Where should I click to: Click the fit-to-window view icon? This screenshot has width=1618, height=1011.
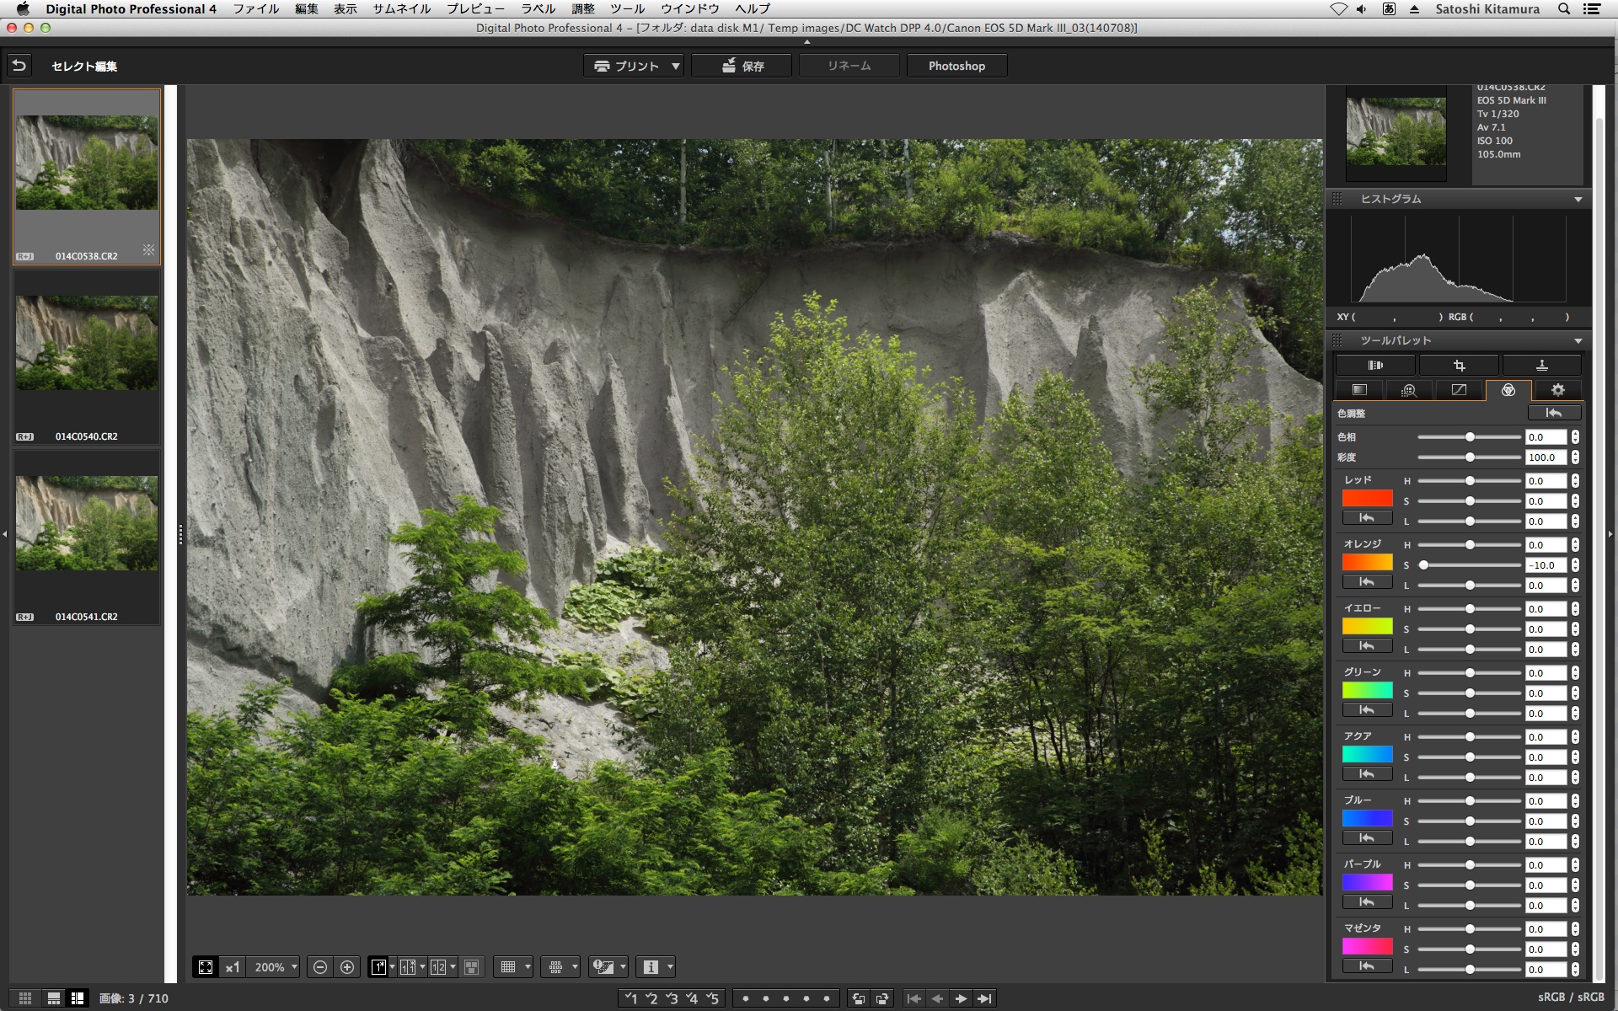tap(206, 967)
